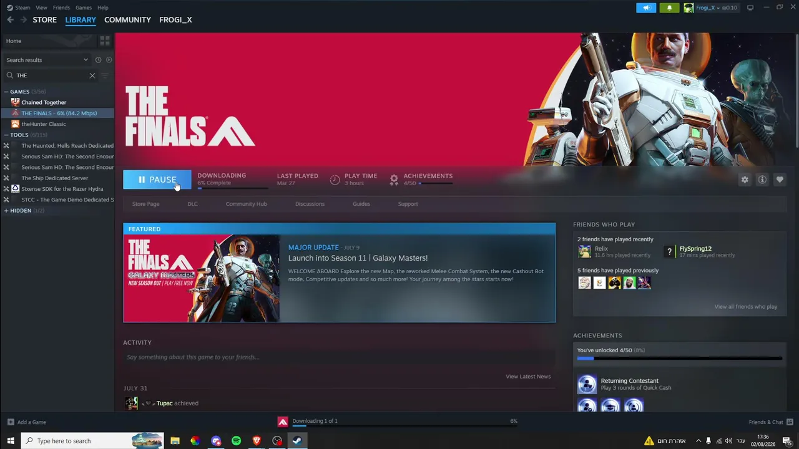The image size is (799, 449).
Task: Open THE FINALS settings gear
Action: 745,180
